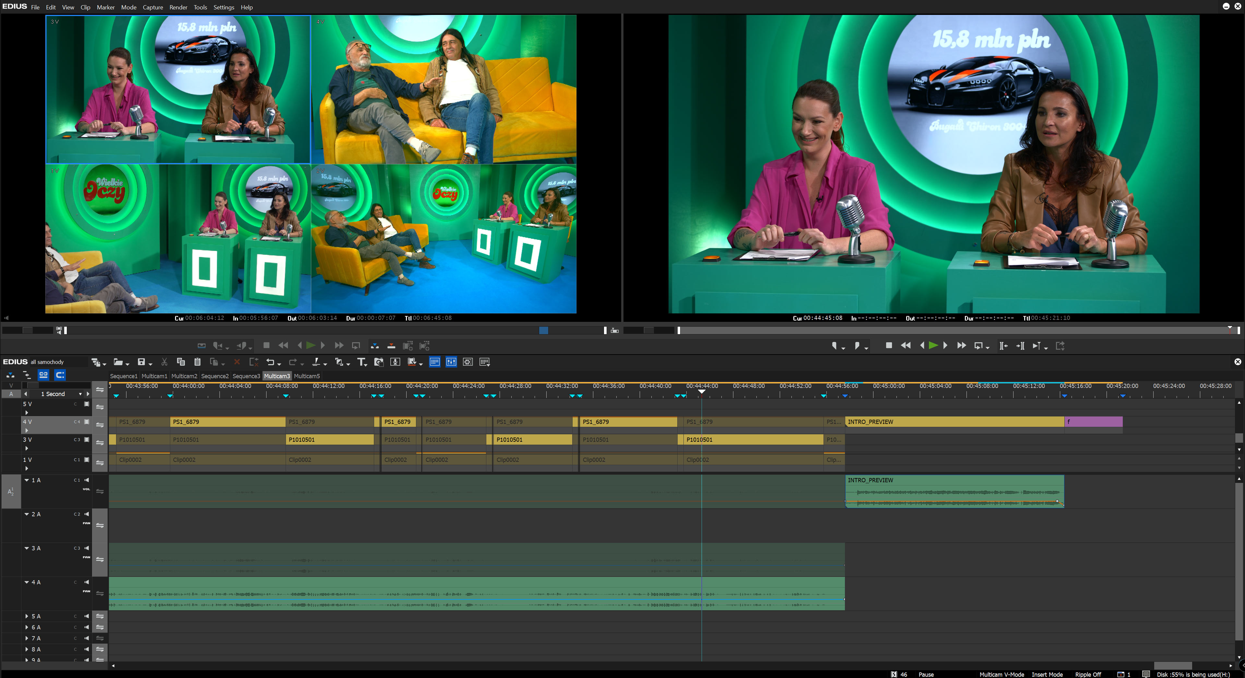
Task: Toggle video mute on track 3 V
Action: tap(87, 440)
